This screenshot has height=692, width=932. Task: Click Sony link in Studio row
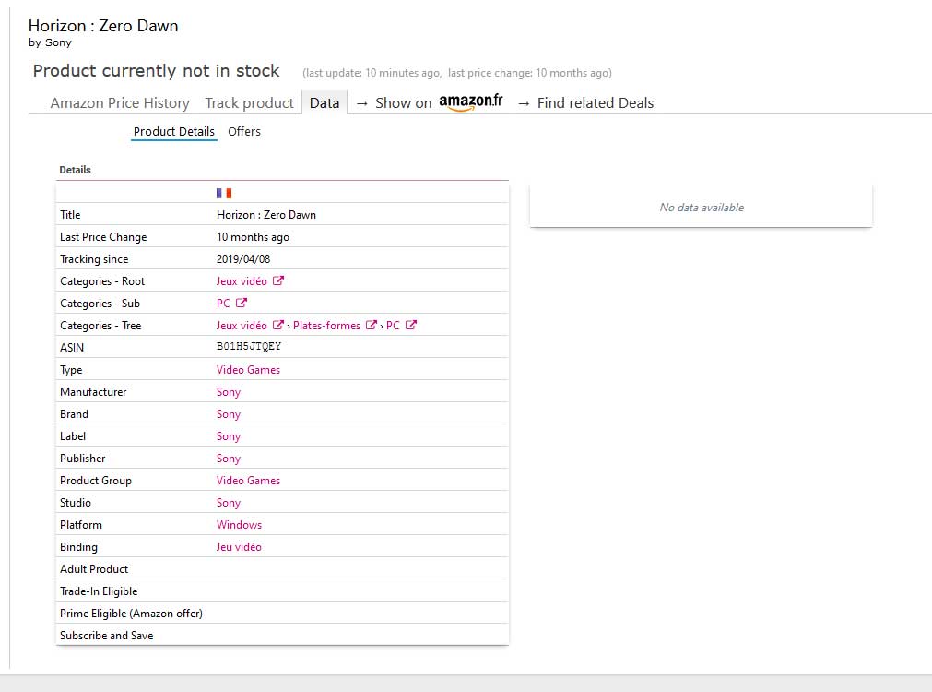tap(229, 503)
